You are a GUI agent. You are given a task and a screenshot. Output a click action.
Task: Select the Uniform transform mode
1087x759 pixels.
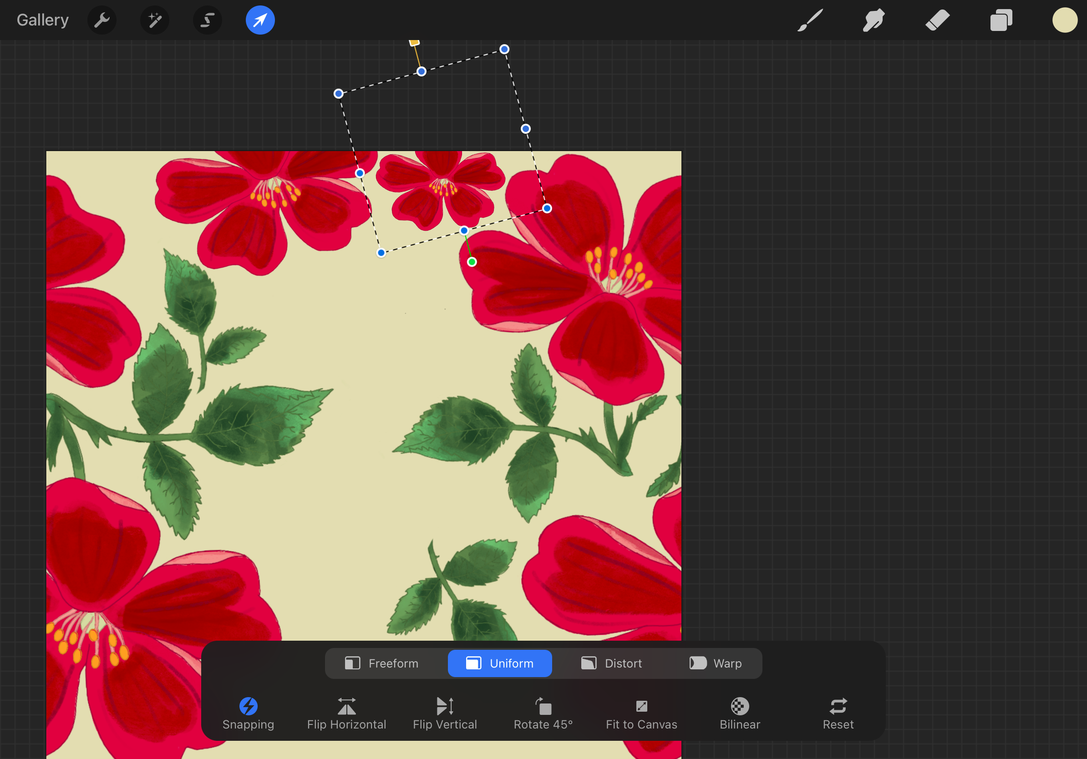click(499, 663)
